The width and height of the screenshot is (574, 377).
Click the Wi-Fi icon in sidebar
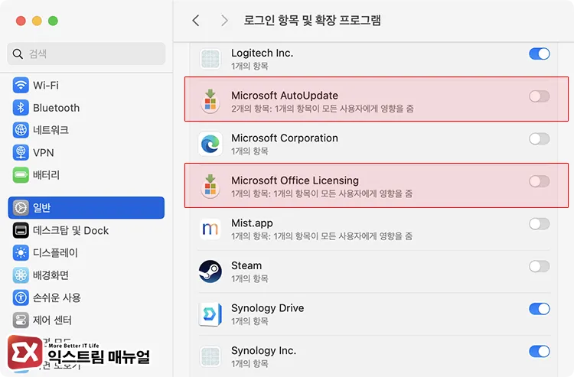pyautogui.click(x=21, y=85)
